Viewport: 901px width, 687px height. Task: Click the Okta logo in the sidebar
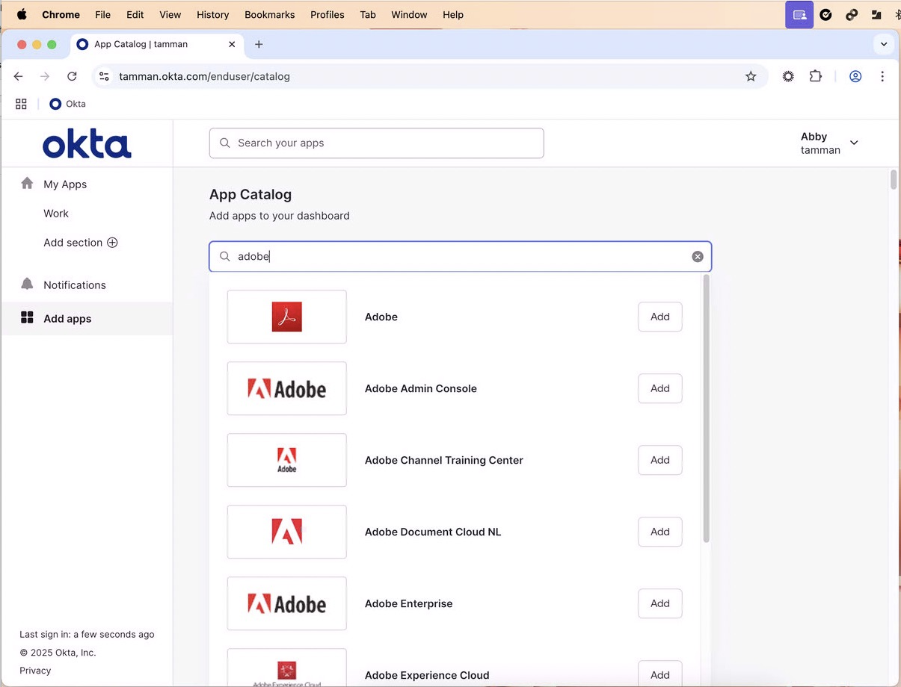tap(87, 144)
